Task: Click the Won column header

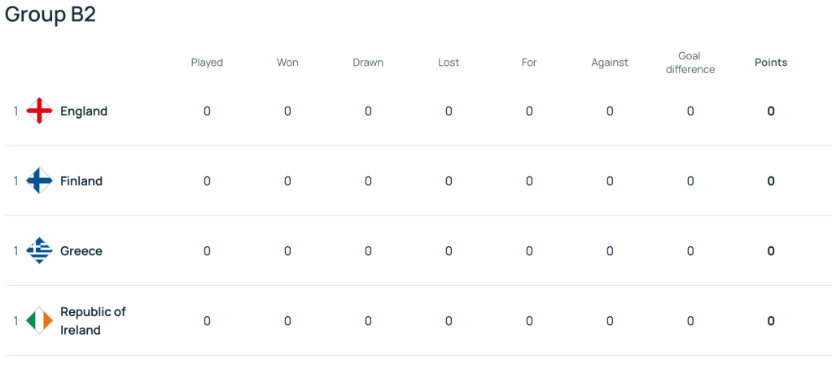Action: coord(287,63)
